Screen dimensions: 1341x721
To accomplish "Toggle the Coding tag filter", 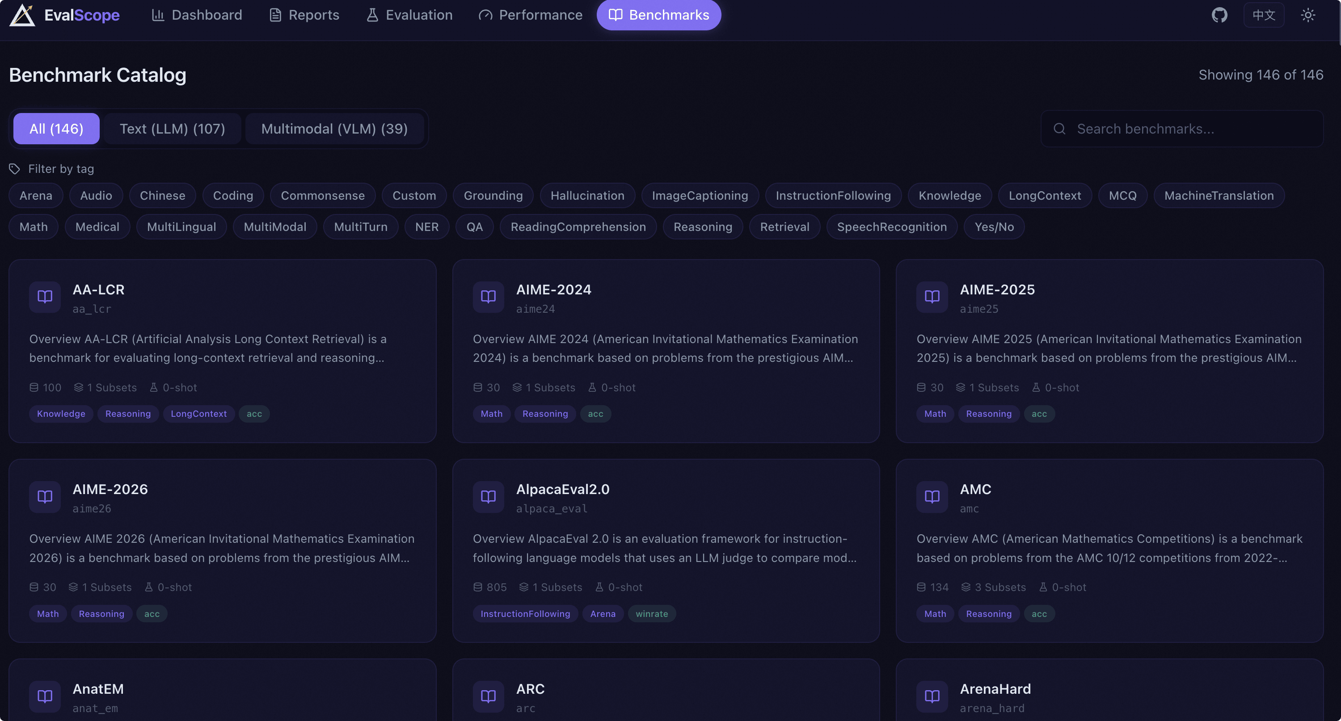I will 233,196.
